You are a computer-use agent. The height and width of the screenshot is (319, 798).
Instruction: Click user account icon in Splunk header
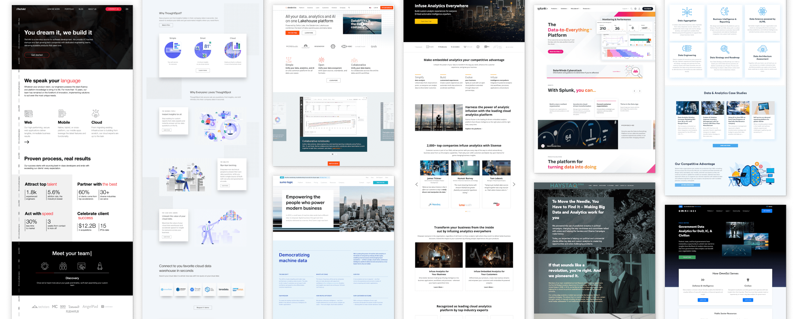pyautogui.click(x=639, y=9)
